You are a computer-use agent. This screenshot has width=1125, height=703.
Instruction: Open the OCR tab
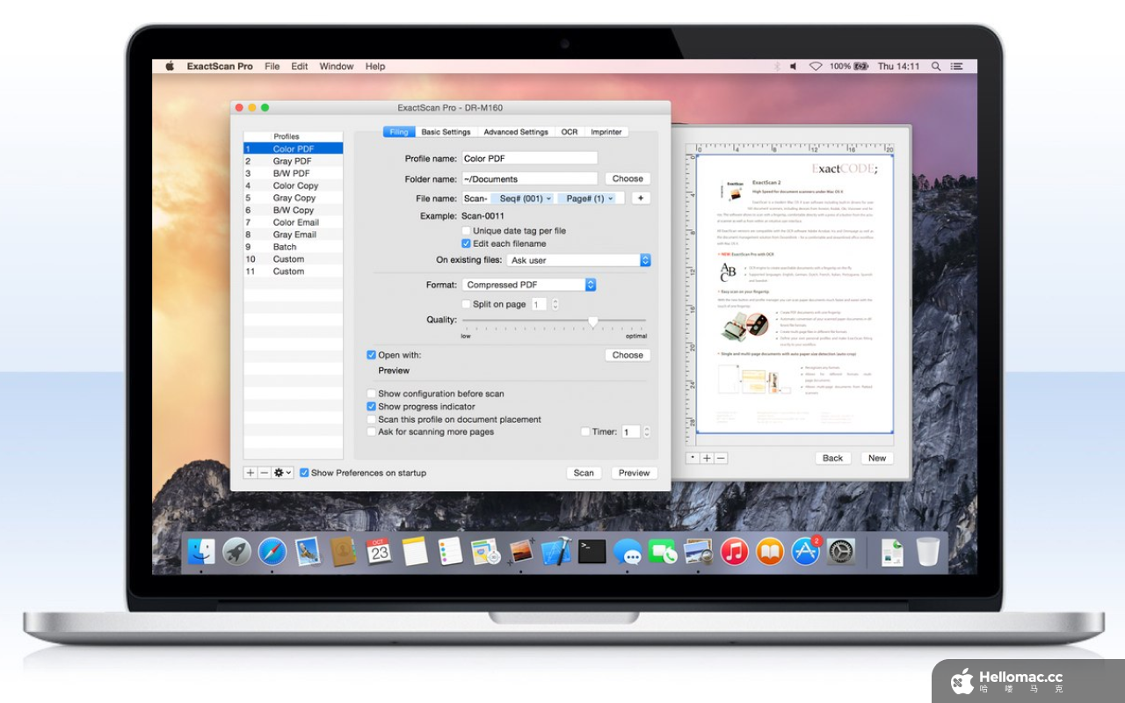coord(570,132)
